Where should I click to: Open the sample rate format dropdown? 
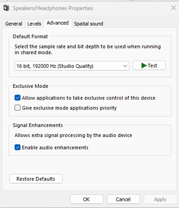click(71, 66)
